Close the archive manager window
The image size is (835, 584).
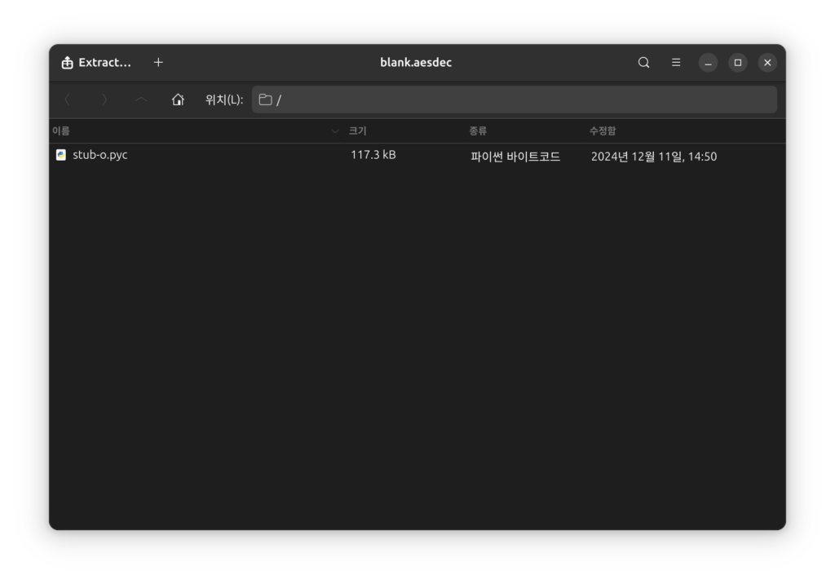(767, 62)
